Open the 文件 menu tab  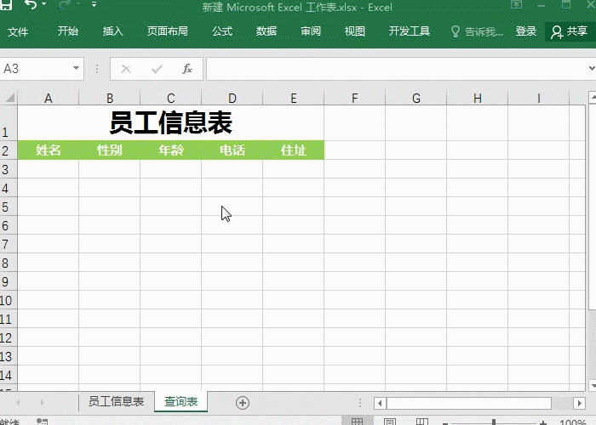(x=18, y=31)
